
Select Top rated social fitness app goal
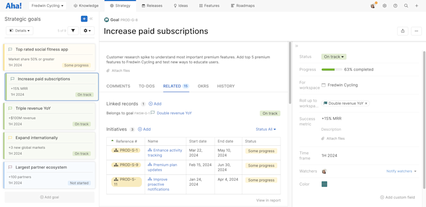[49, 57]
